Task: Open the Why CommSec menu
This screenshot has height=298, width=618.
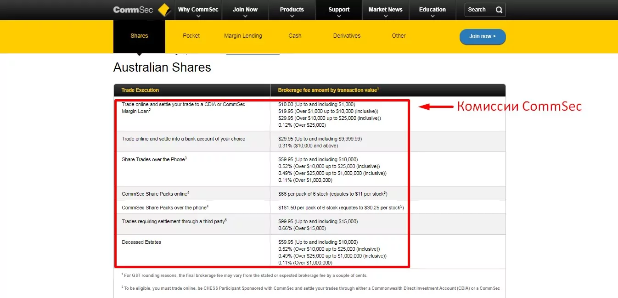Action: [x=198, y=10]
